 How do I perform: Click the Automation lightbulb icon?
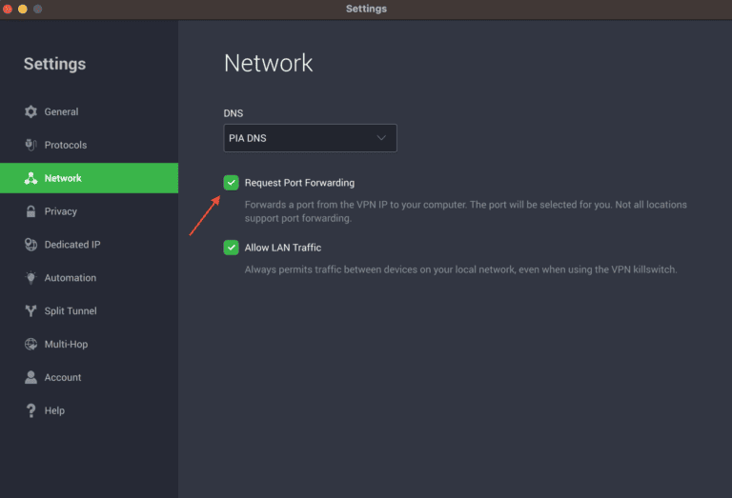point(30,278)
